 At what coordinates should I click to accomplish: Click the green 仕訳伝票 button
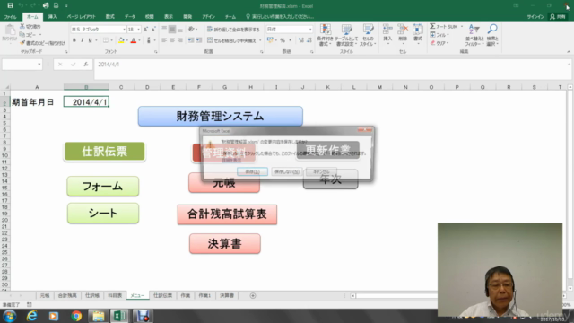click(x=105, y=152)
